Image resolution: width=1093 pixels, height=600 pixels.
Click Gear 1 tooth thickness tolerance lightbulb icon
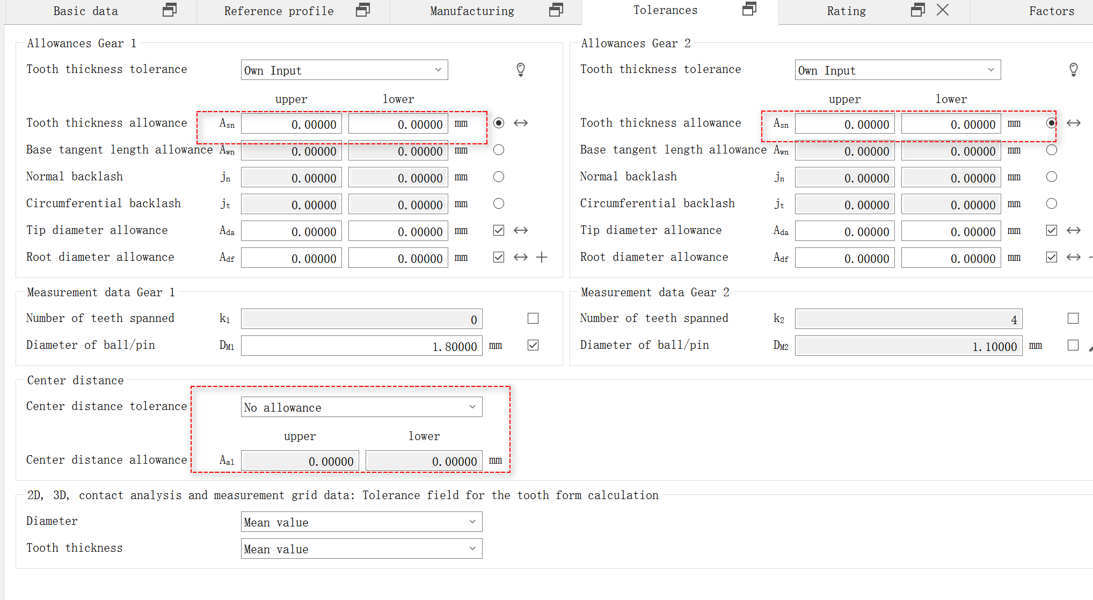click(520, 70)
